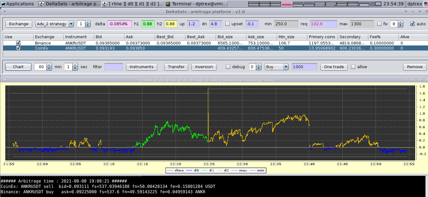Click the Best_Bid column header
The image size is (428, 197).
(170, 37)
